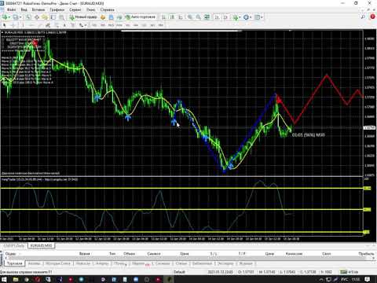Toggle the chart auto-scroll icon
This screenshot has width=377, height=283.
pyautogui.click(x=217, y=17)
